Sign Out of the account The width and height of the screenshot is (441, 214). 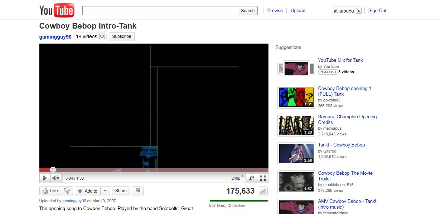pyautogui.click(x=377, y=11)
